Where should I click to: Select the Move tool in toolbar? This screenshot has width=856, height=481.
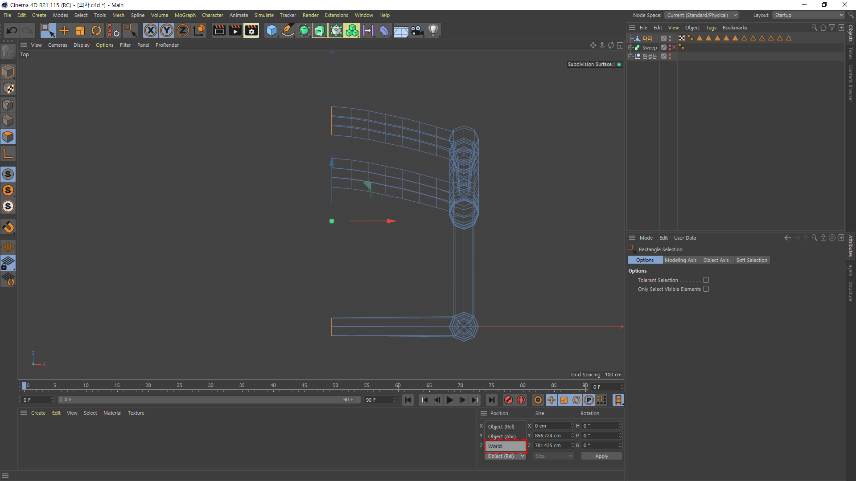(64, 30)
